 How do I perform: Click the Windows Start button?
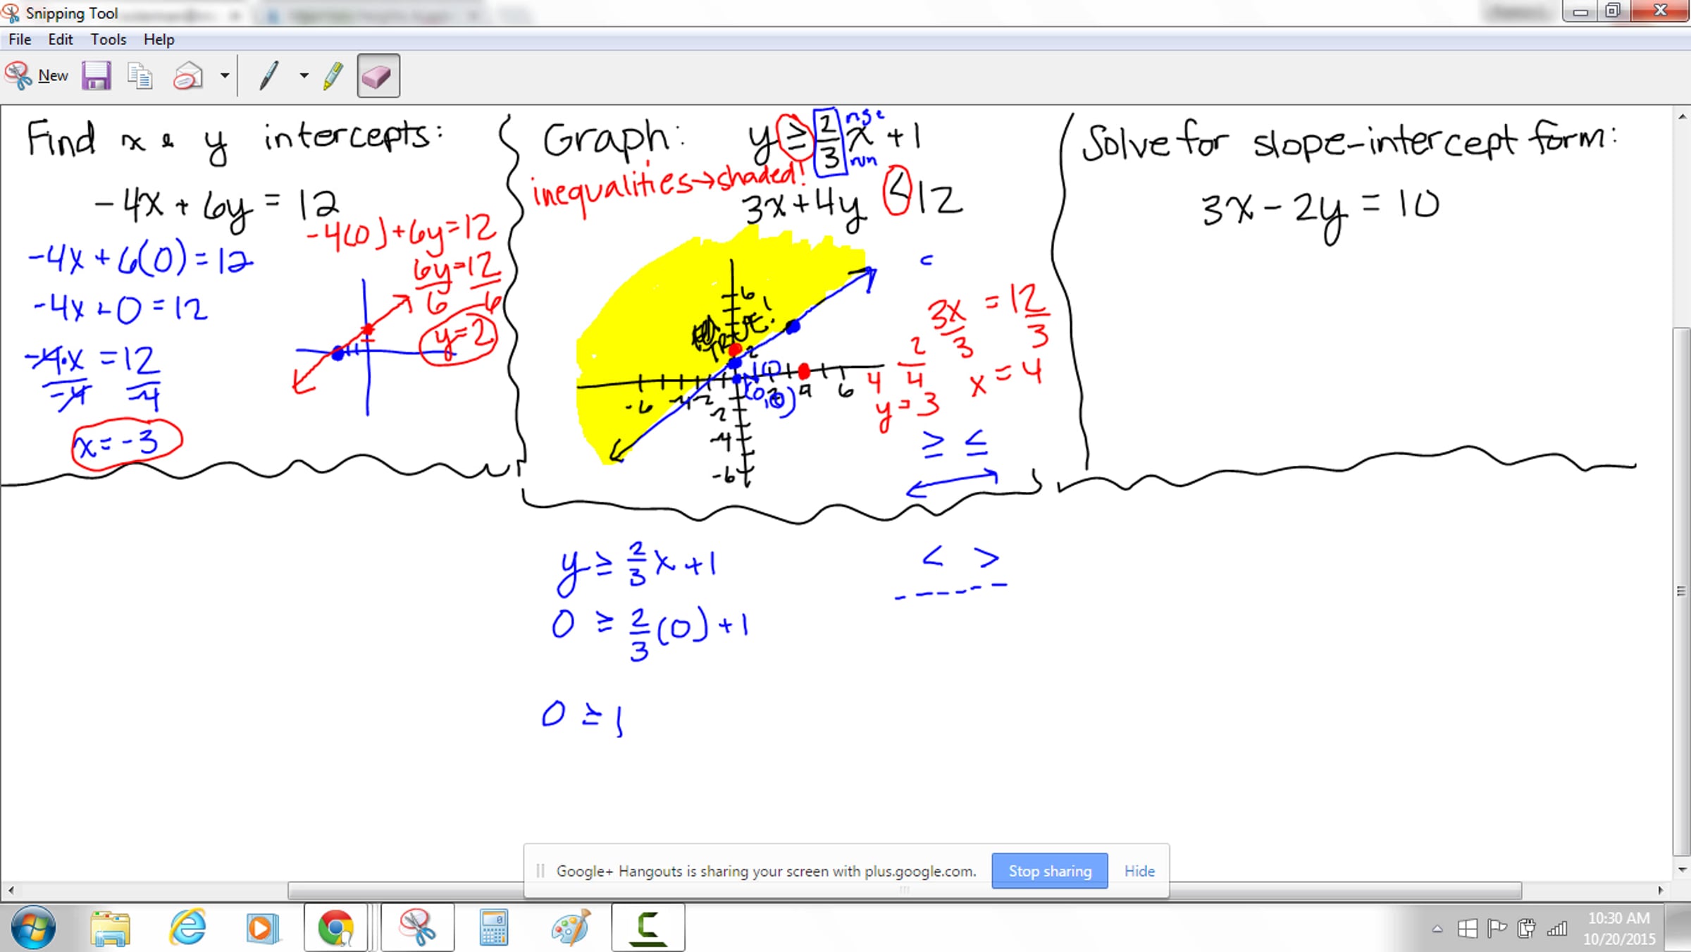(x=32, y=927)
